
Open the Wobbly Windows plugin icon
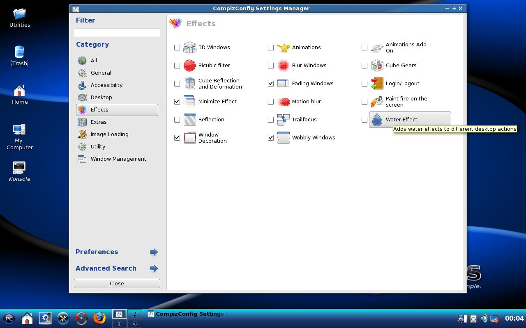[283, 138]
